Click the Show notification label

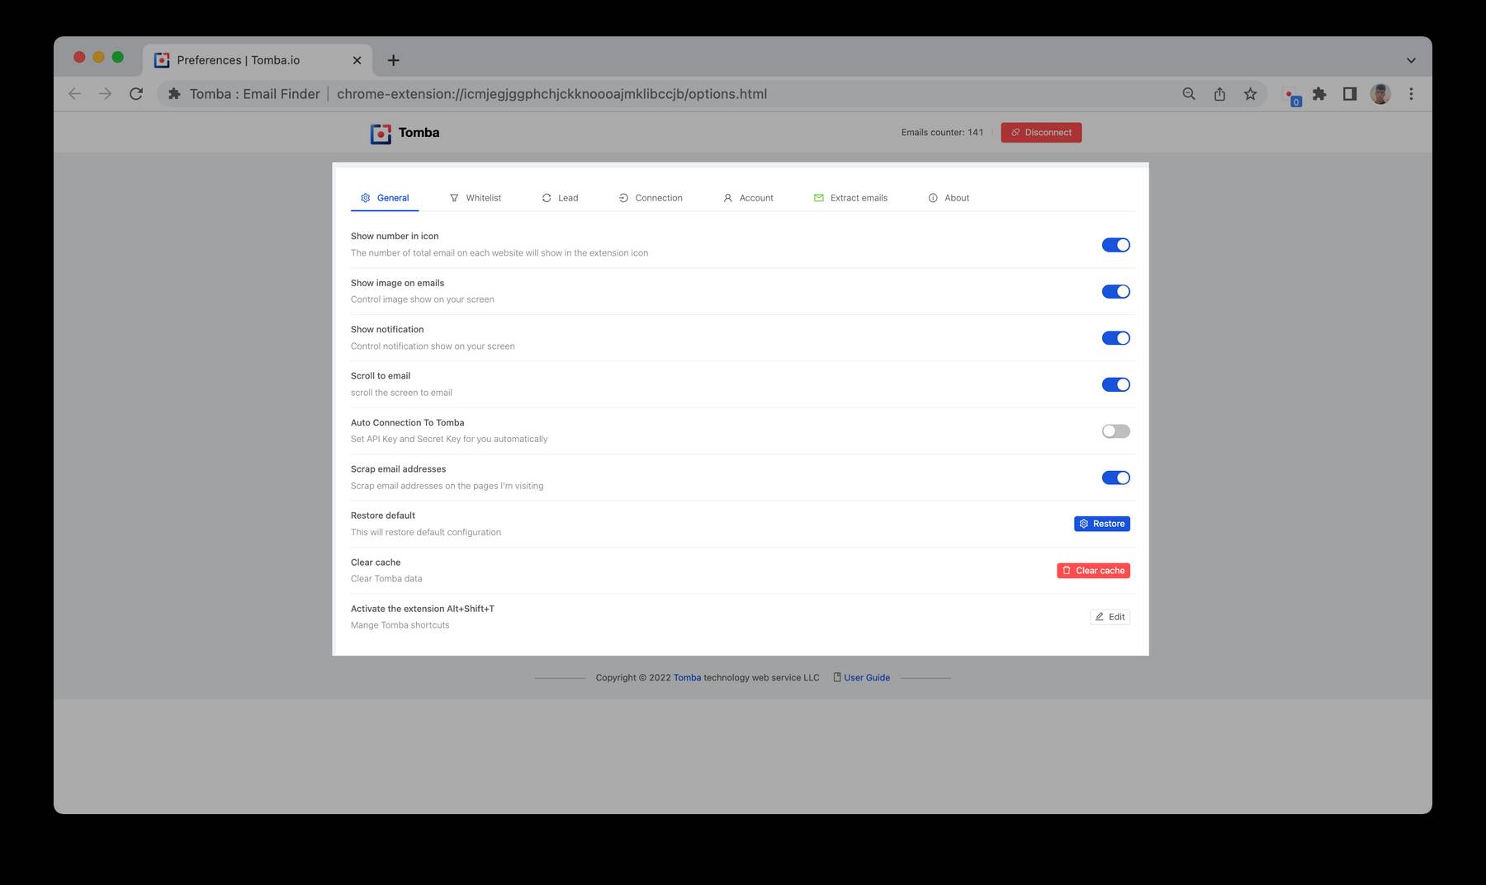point(387,329)
